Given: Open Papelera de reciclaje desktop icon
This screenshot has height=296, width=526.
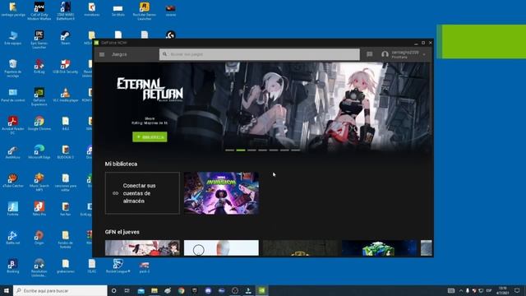Looking at the screenshot, I should coord(13,68).
